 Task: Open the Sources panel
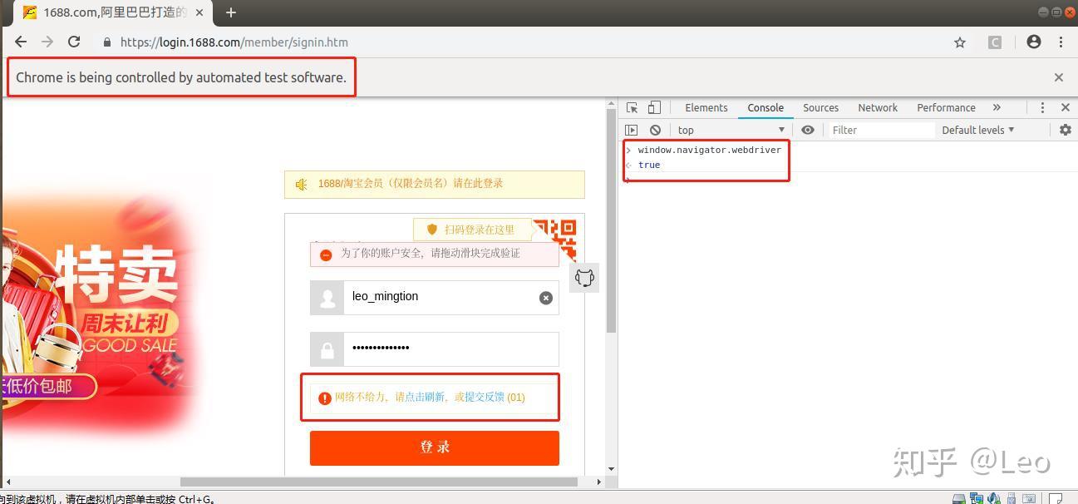(x=820, y=107)
